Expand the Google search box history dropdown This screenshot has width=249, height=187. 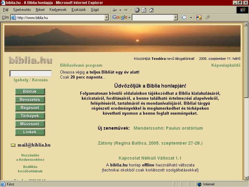(x=176, y=17)
